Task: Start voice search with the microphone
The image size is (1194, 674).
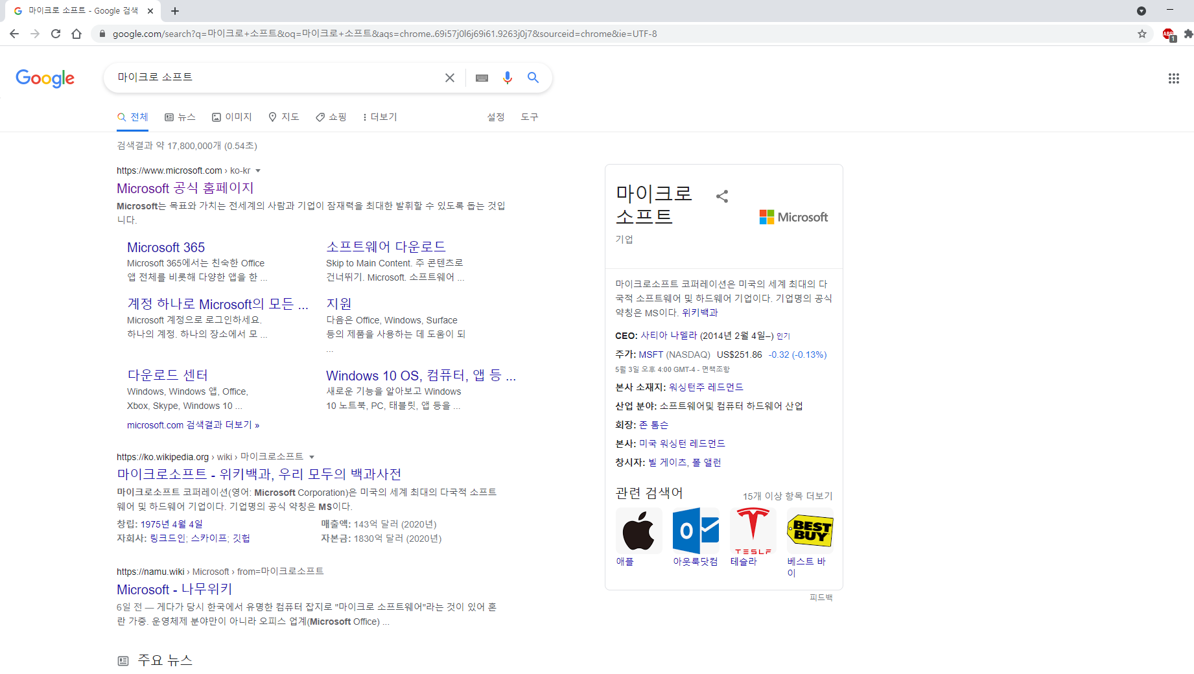Action: click(x=508, y=78)
